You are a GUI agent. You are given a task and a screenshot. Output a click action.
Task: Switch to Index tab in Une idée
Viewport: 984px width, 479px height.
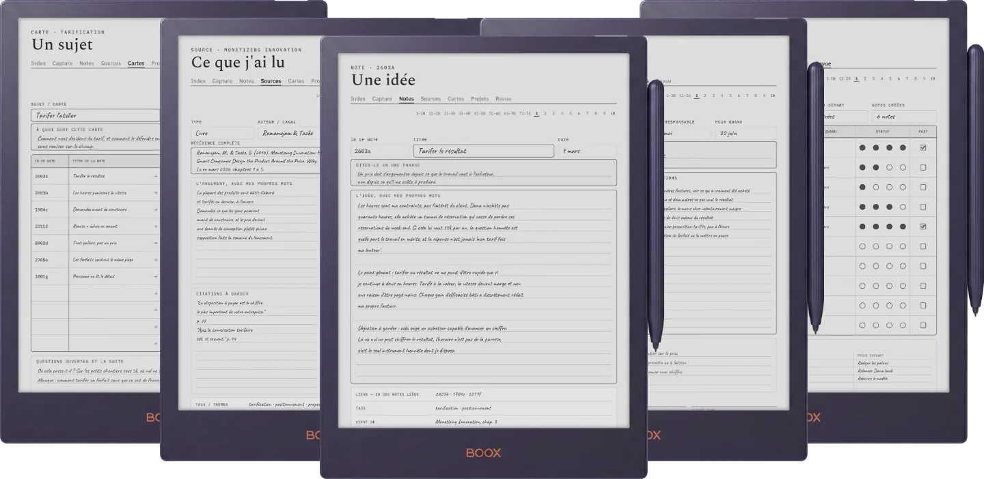click(x=358, y=99)
